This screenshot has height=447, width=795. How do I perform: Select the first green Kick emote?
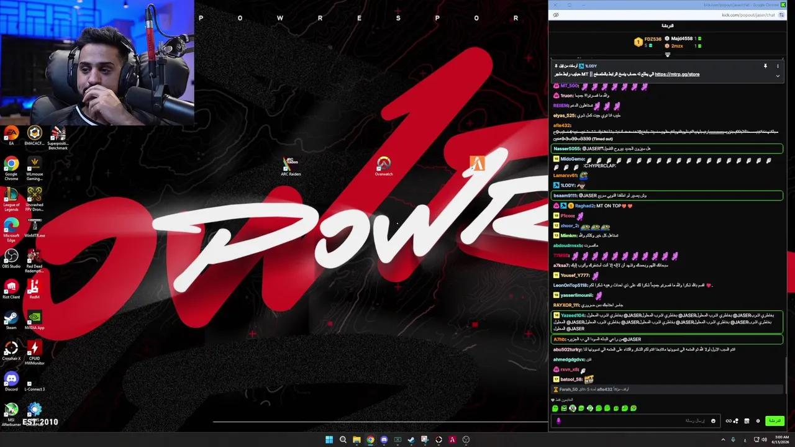pos(555,409)
